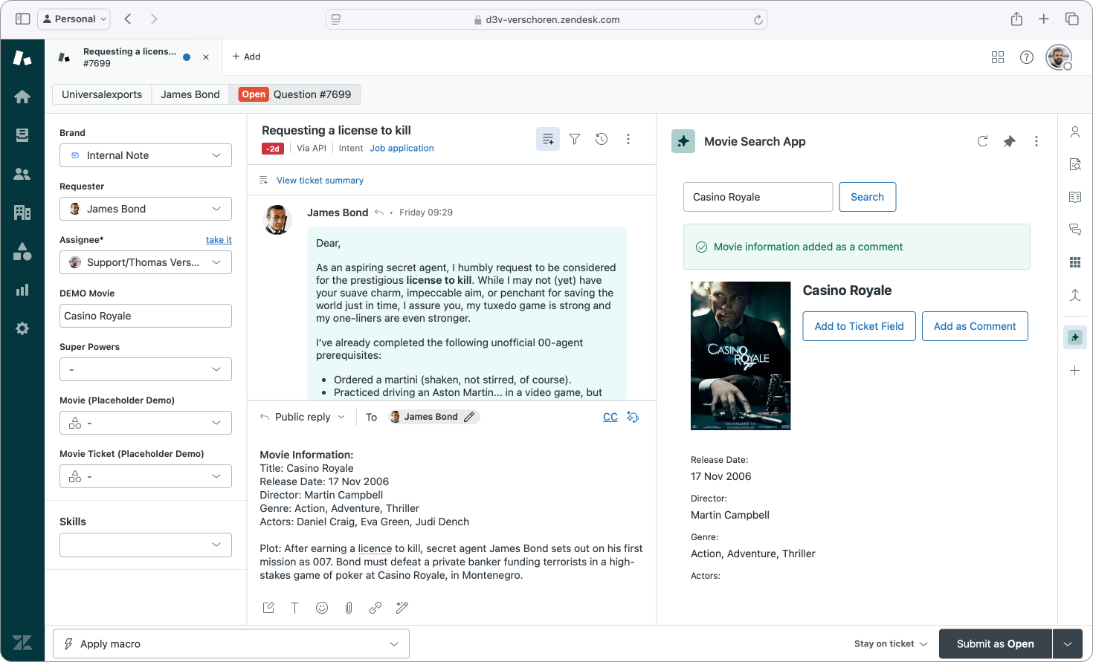This screenshot has height=662, width=1093.
Task: Select the Question #7699 tab
Action: [x=294, y=94]
